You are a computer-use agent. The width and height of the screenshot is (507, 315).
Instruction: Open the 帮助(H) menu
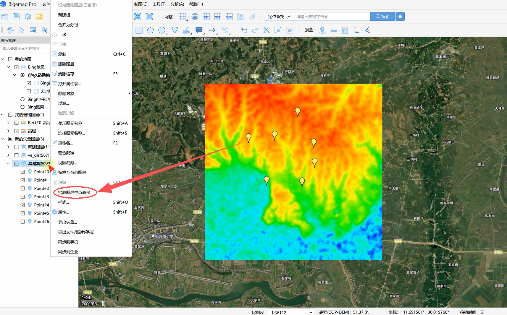196,4
